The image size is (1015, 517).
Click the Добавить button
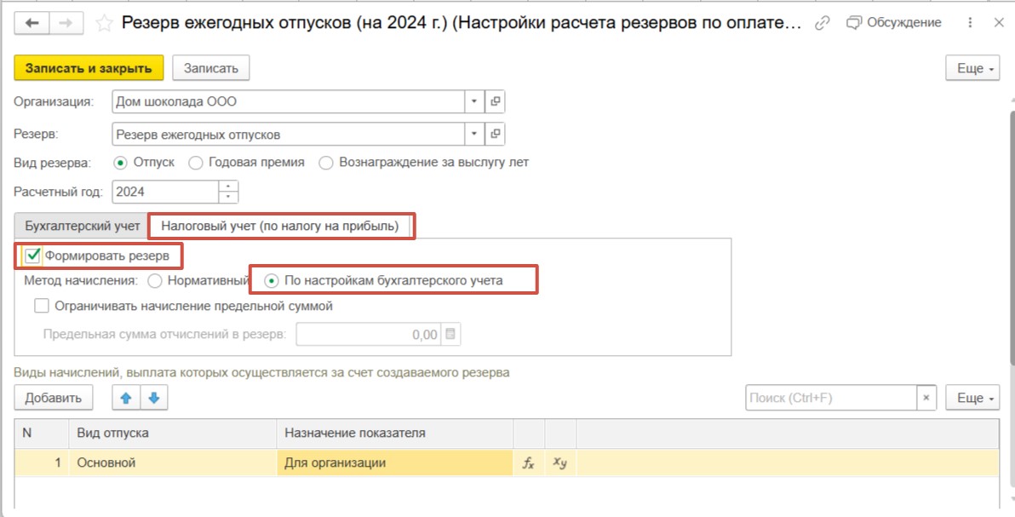[x=53, y=398]
